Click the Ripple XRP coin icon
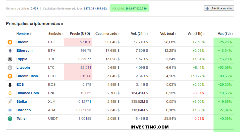Screen dimensions: 240x132 tap(10, 59)
